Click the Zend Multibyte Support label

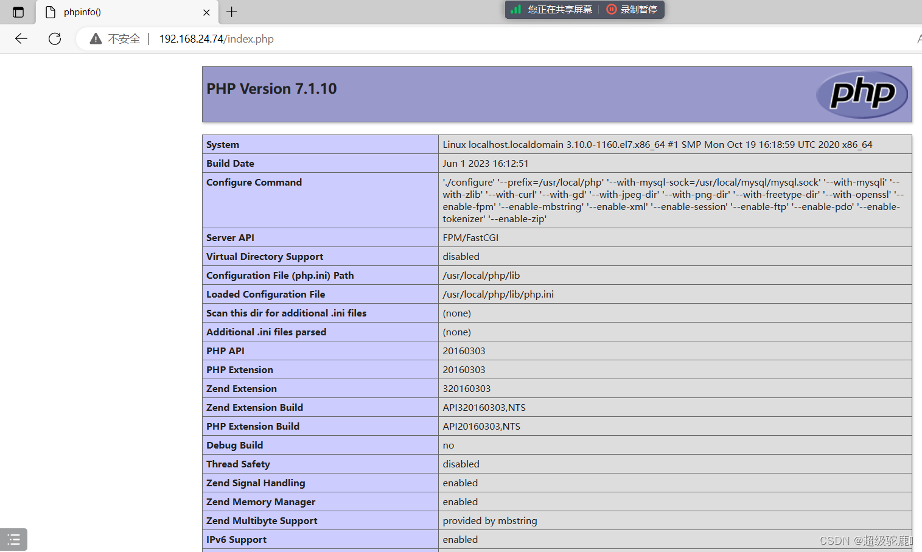[x=262, y=521]
